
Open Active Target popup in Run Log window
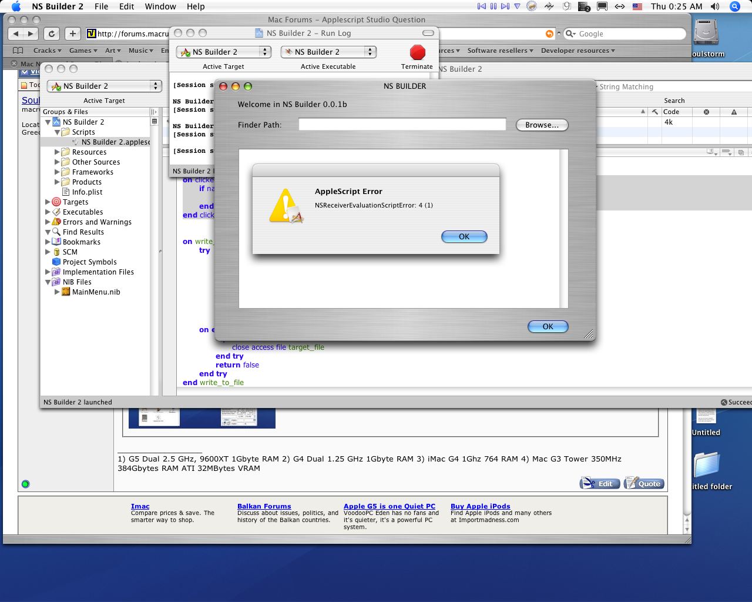click(224, 52)
